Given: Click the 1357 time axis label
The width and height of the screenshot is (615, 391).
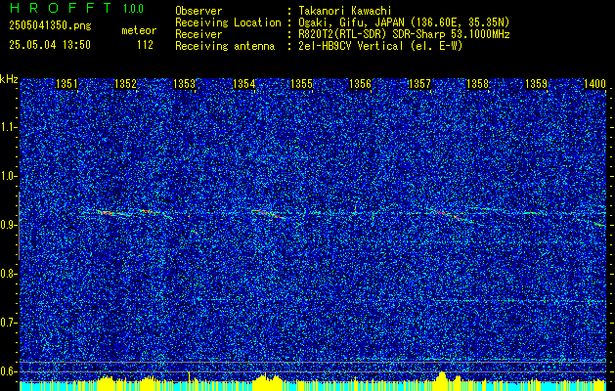Looking at the screenshot, I should tap(419, 84).
